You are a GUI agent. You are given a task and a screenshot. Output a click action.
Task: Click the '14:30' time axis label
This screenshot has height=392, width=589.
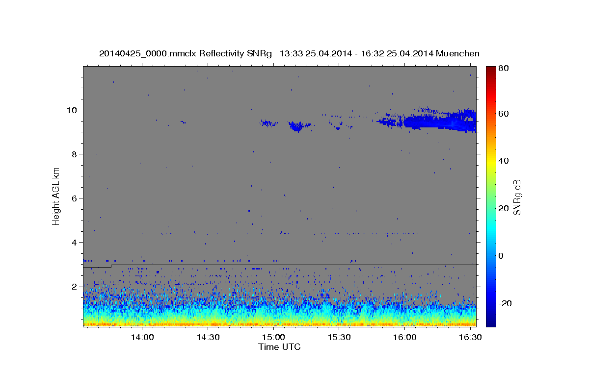(208, 337)
